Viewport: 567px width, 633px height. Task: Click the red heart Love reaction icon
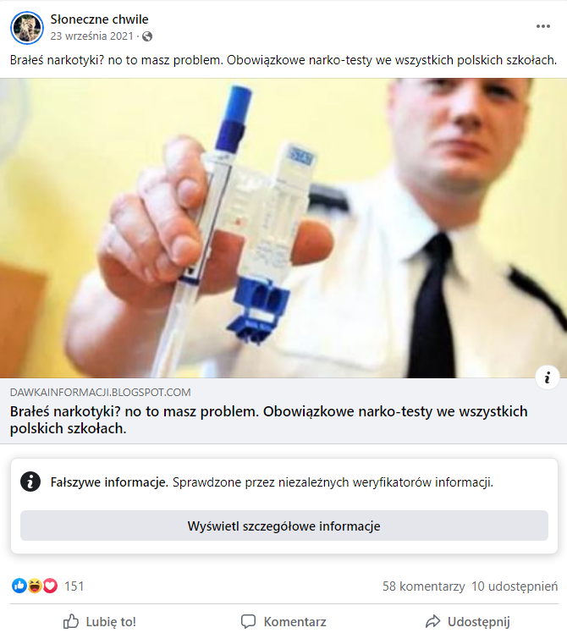(x=50, y=586)
